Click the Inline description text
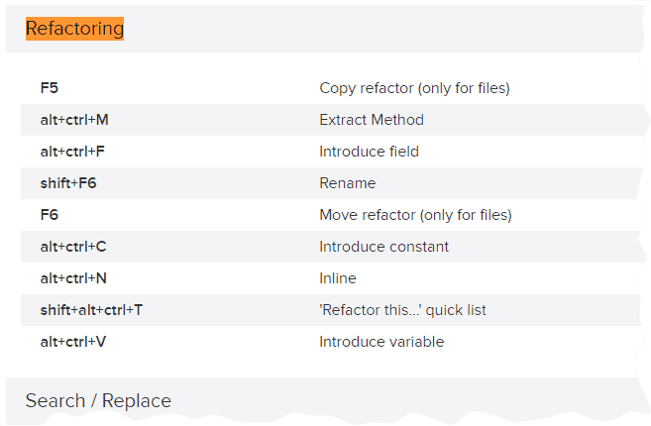651x426 pixels. pos(338,278)
